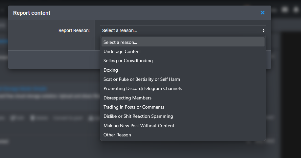
Task: Select Underage Content as report reason
Action: (x=122, y=51)
